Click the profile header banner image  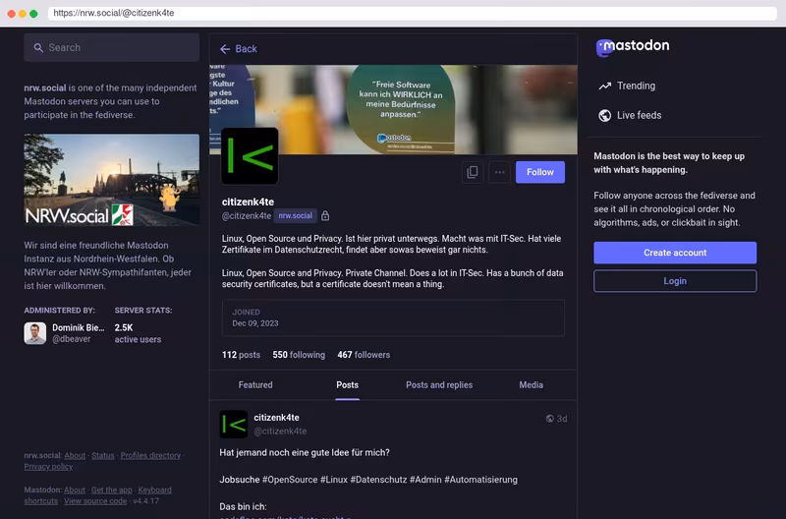pos(394,109)
